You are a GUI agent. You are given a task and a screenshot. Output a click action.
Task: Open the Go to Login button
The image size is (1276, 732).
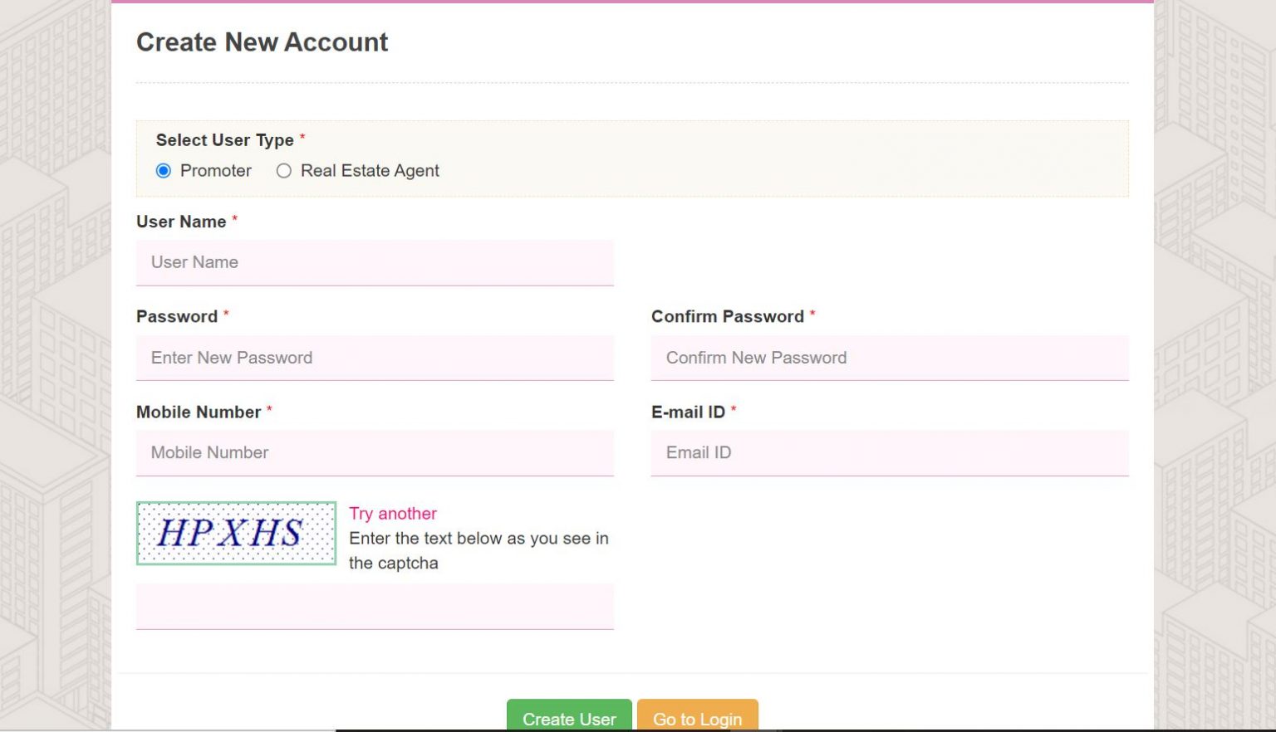697,718
